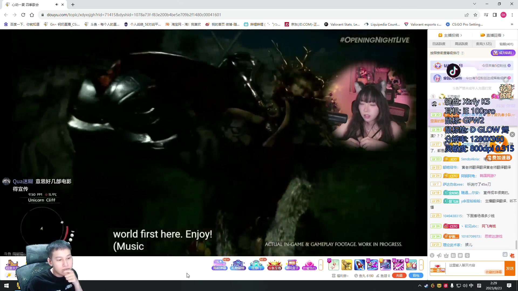Viewport: 518px width, 291px height.
Task: Share this page from the address bar
Action: (x=467, y=15)
